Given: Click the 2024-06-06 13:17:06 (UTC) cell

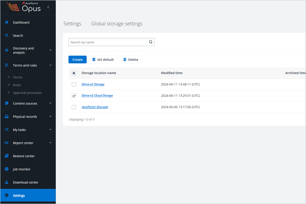Looking at the screenshot, I should tap(180, 107).
